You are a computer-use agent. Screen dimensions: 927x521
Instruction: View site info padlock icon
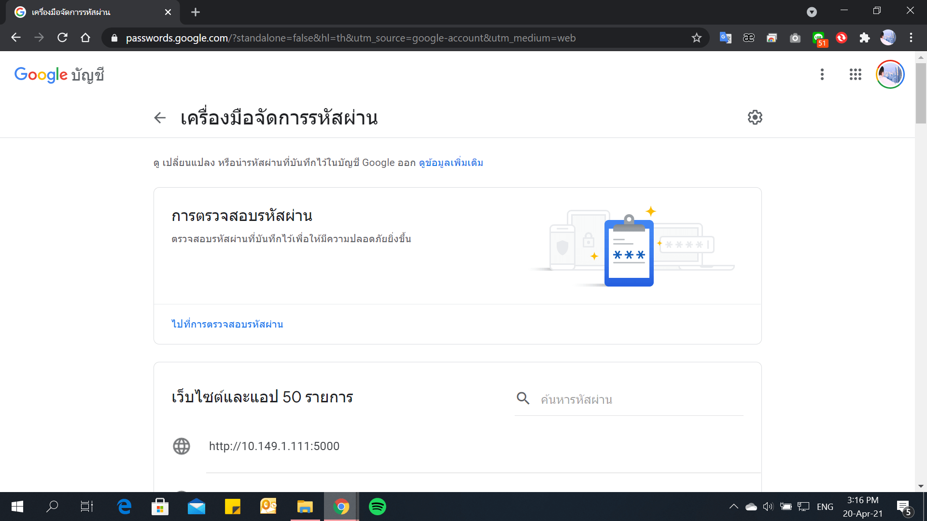114,38
